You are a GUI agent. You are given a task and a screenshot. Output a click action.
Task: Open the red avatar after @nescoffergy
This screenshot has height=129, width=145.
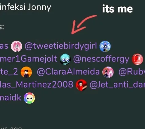(137, 59)
